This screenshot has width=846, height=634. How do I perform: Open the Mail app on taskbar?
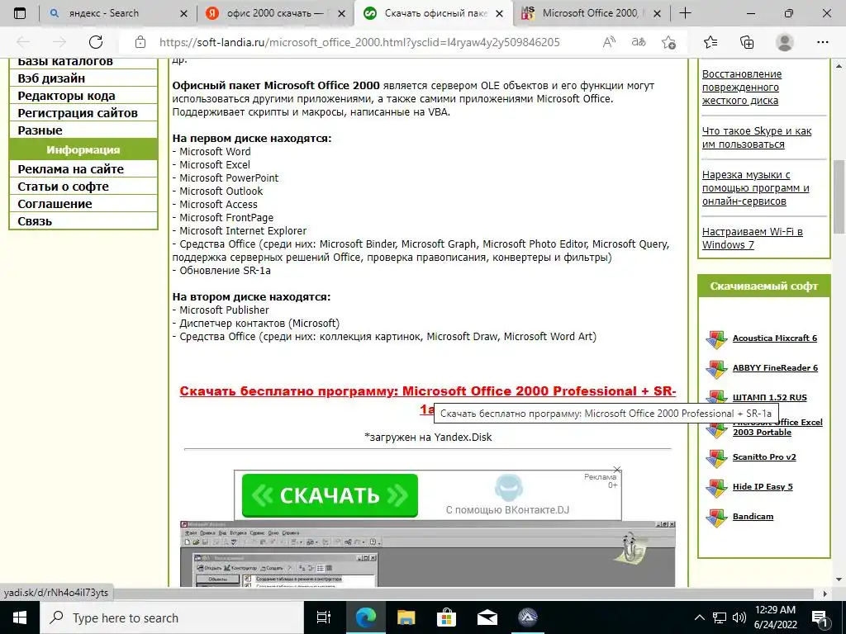click(487, 617)
